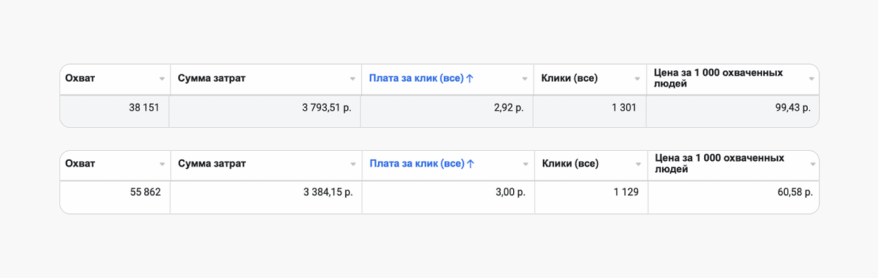The image size is (878, 278).
Task: Open lower table's Цена за 1 000 охваченных людей dropdown
Action: [x=812, y=165]
